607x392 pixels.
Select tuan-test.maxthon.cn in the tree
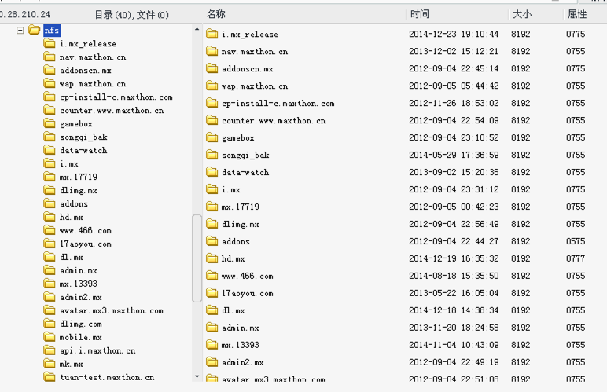point(107,377)
